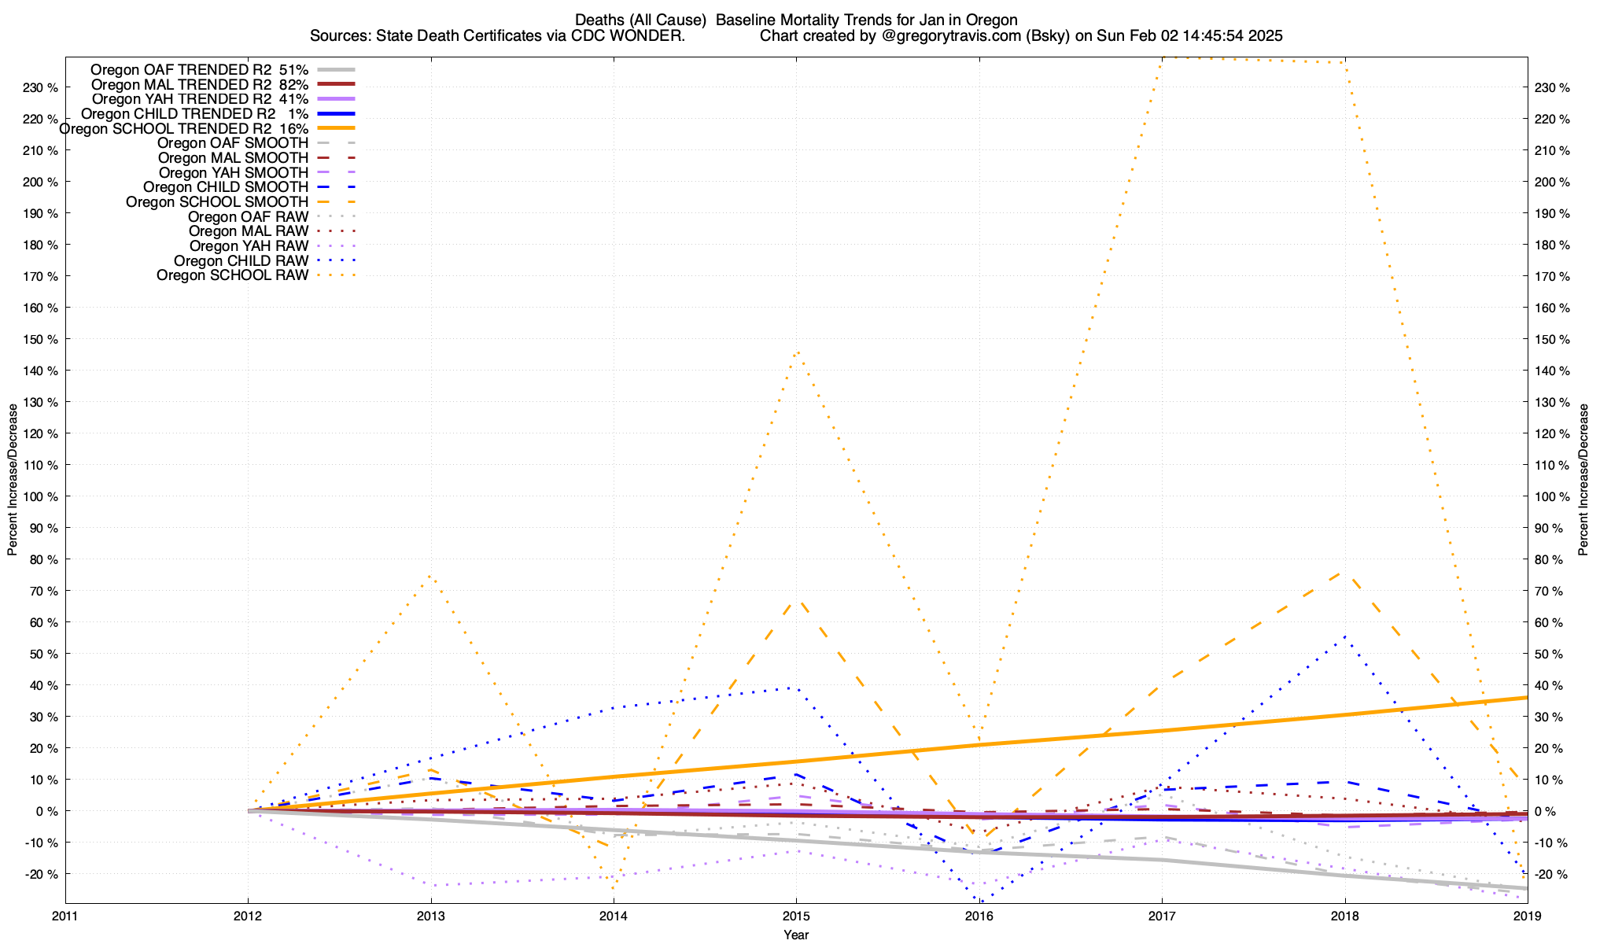Select the Oregon SCHOOL RAW legend label
Image resolution: width=1611 pixels, height=944 pixels.
(x=232, y=275)
